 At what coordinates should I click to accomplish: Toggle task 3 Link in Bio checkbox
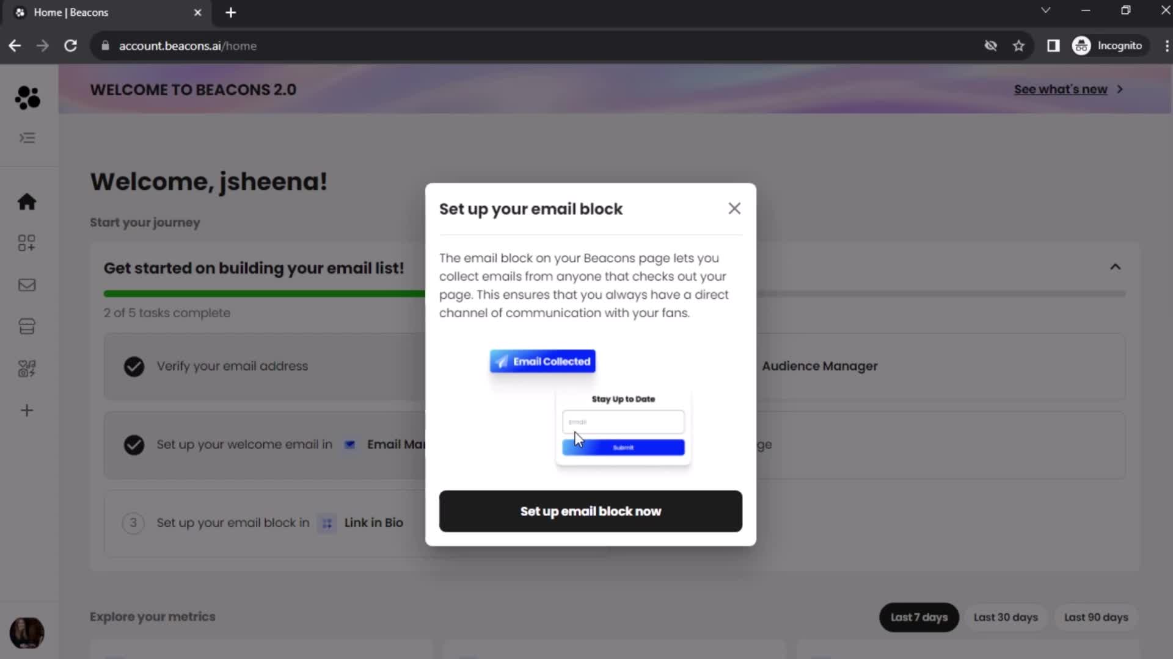tap(134, 522)
